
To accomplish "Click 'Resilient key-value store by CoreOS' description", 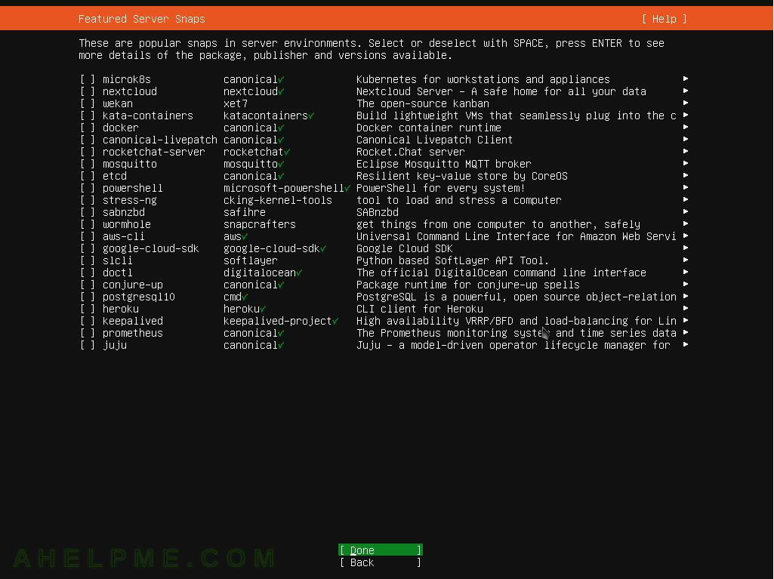I will tap(462, 176).
